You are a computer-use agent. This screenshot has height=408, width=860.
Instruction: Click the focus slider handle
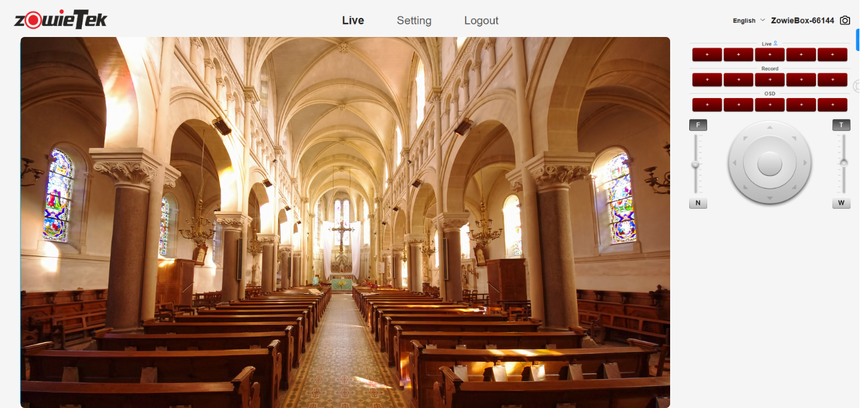695,165
